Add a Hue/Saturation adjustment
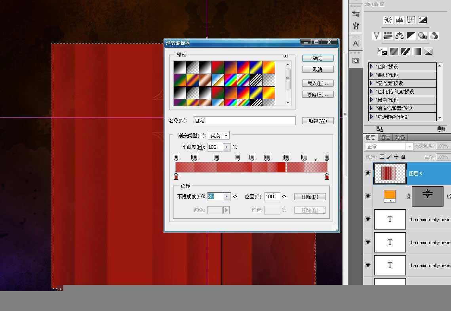451x311 pixels. coord(388,36)
